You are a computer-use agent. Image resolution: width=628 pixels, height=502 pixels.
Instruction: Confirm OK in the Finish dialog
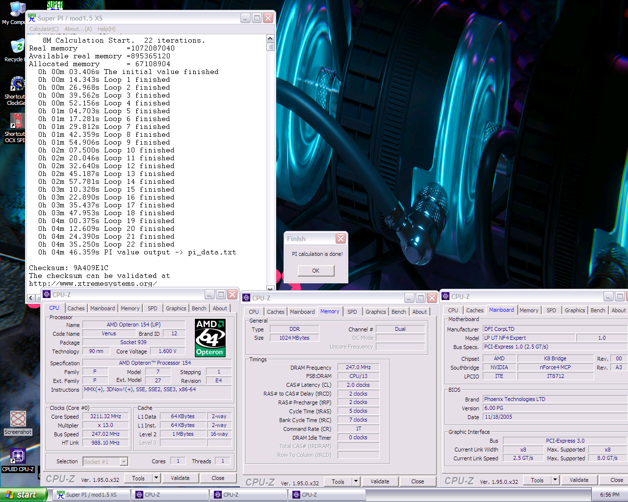point(316,271)
